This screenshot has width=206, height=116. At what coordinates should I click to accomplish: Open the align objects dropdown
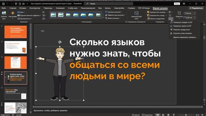point(171,12)
